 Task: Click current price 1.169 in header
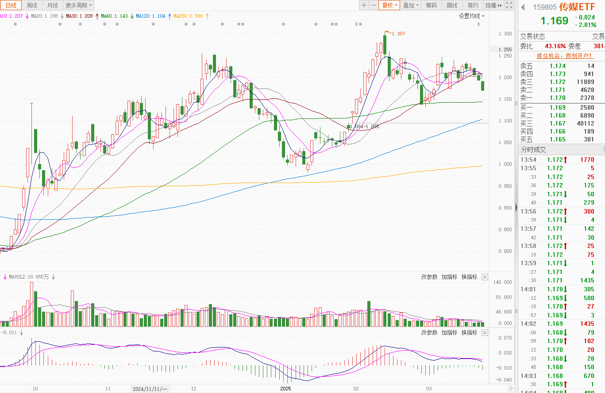coord(554,21)
